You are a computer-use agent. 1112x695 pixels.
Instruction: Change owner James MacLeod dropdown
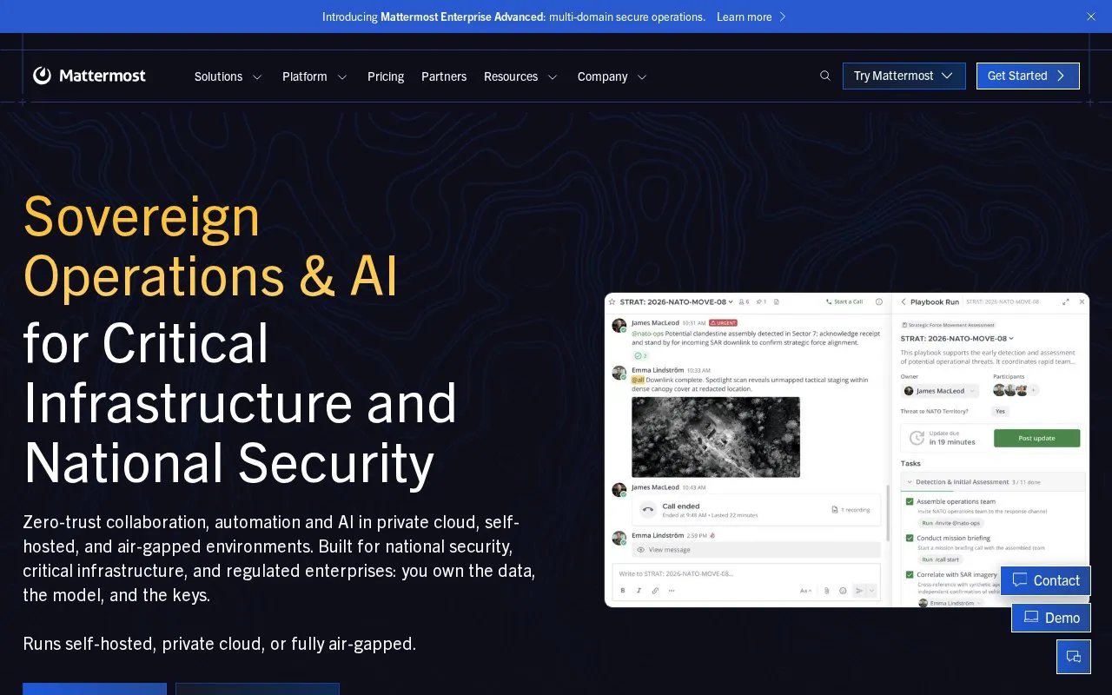click(940, 391)
